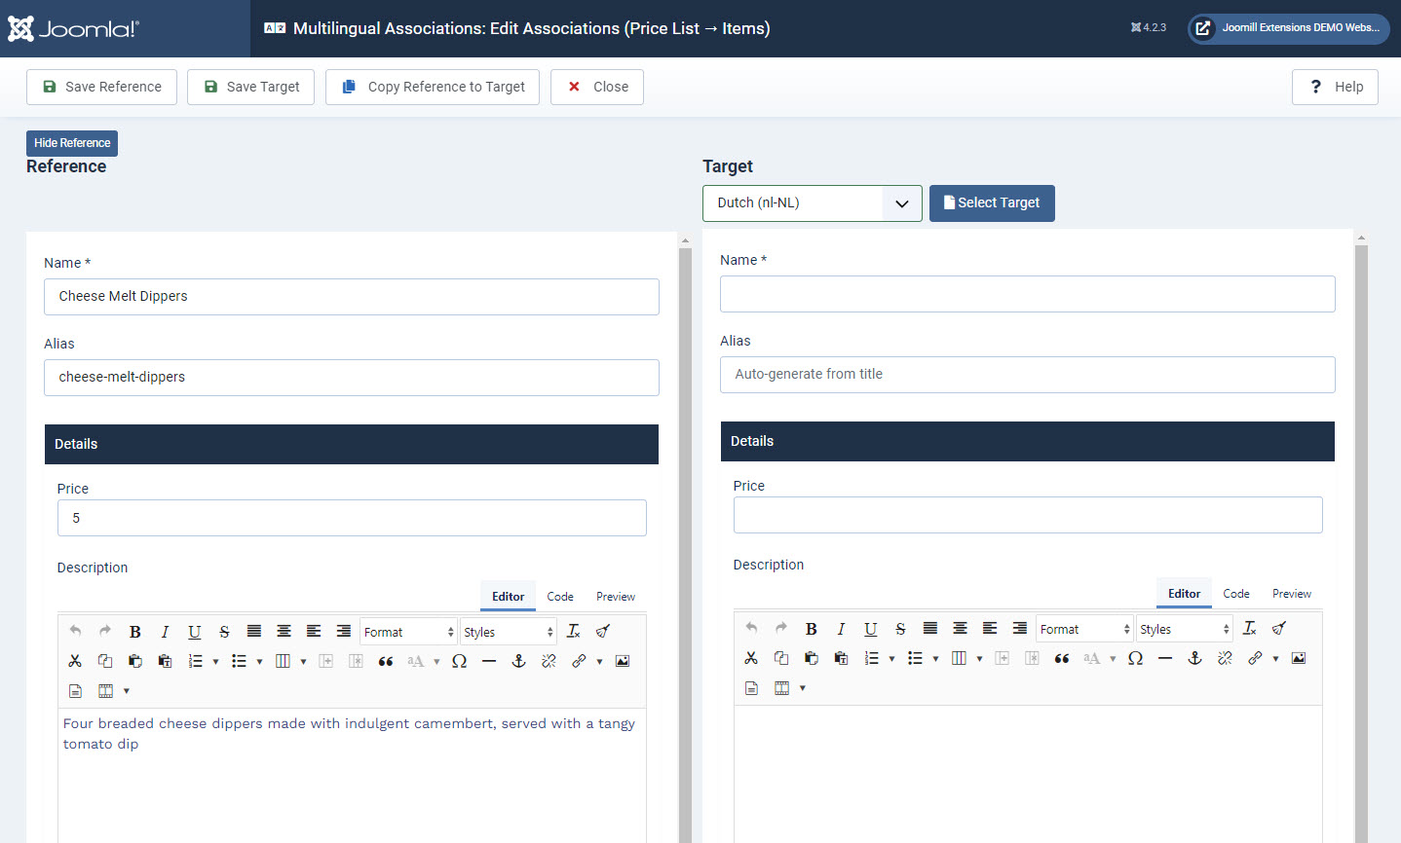The width and height of the screenshot is (1401, 843).
Task: Click cut scissors icon in Reference editor
Action: (75, 661)
